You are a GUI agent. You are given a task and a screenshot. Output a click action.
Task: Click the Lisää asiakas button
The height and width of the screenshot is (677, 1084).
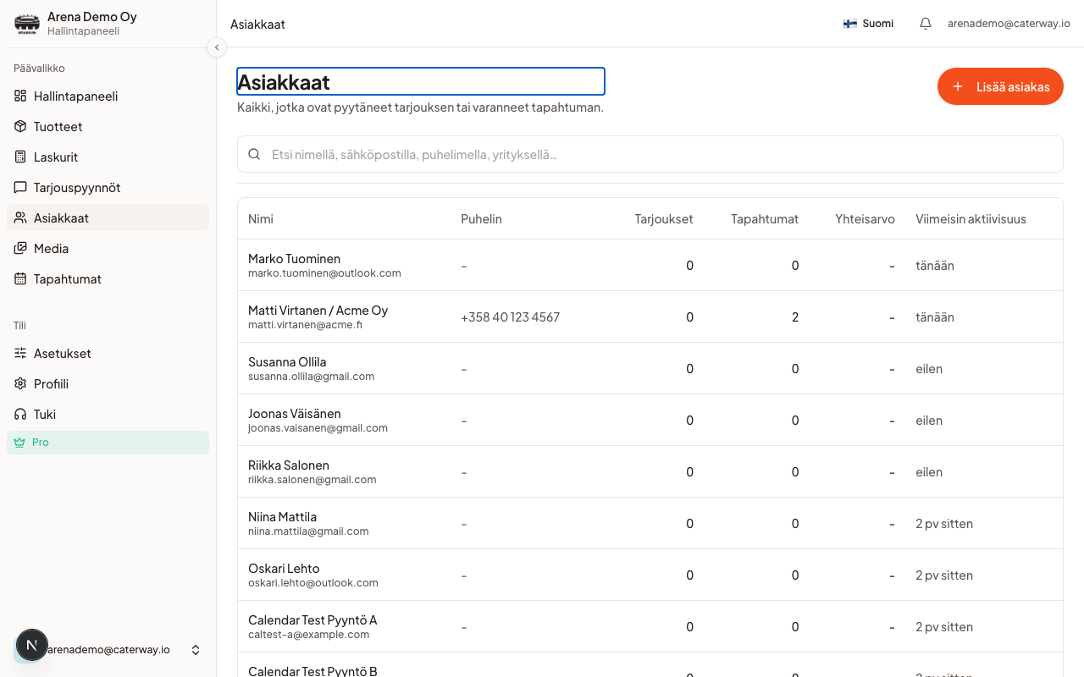tap(1000, 86)
